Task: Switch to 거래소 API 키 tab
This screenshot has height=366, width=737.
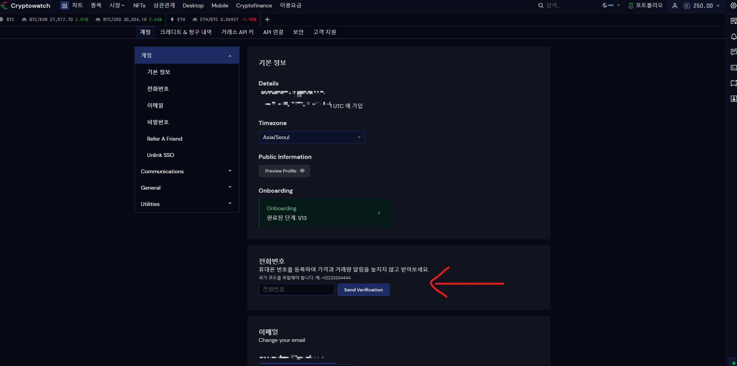Action: pyautogui.click(x=237, y=32)
